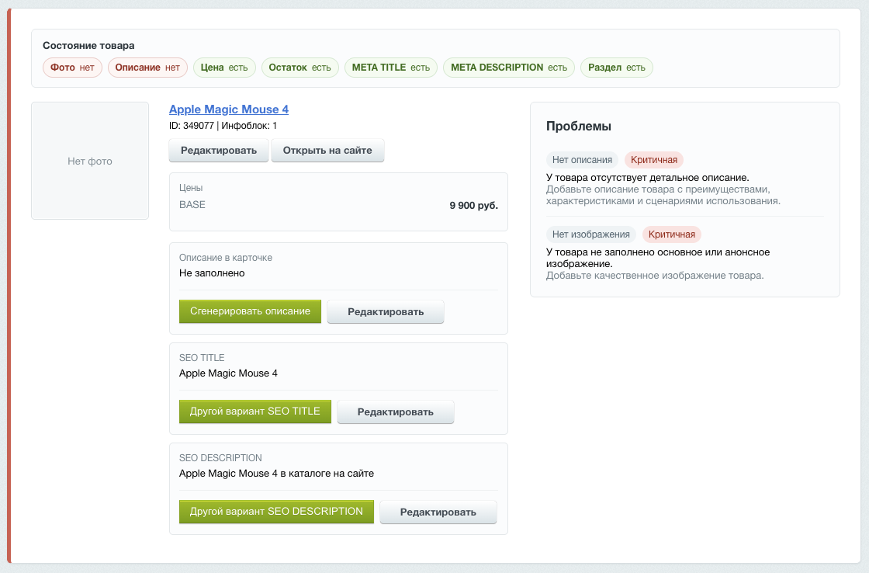Click Редактировать in the SEO TITLE block
The width and height of the screenshot is (869, 573).
click(396, 412)
